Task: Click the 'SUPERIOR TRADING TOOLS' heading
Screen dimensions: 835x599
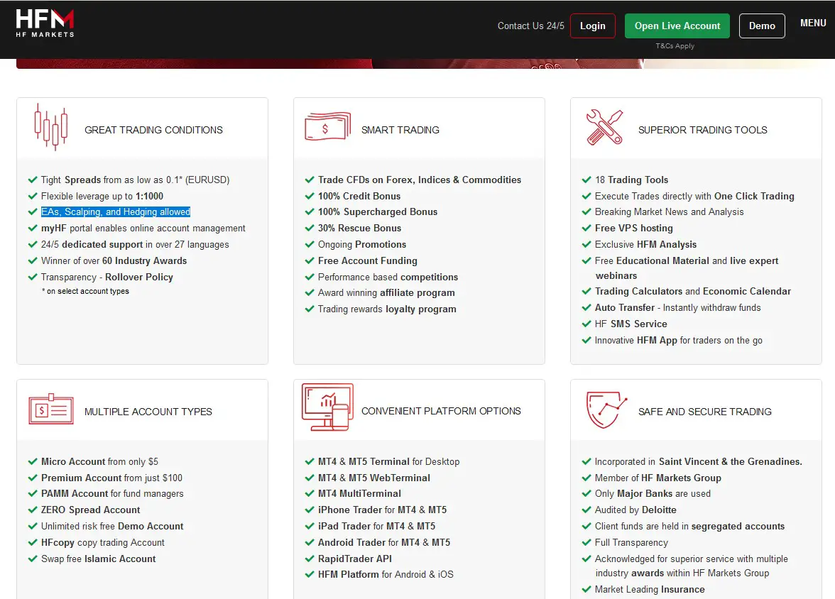Action: click(x=703, y=130)
